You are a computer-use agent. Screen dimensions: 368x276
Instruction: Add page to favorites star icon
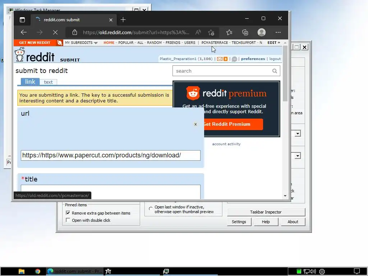(211, 32)
